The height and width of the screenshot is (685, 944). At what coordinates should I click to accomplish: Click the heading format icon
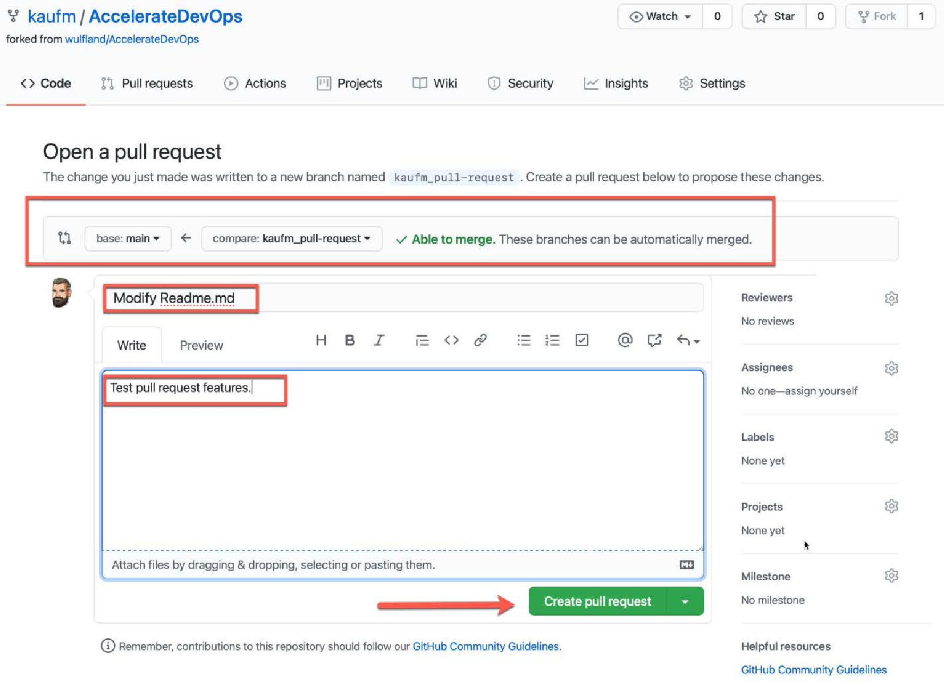coord(321,340)
